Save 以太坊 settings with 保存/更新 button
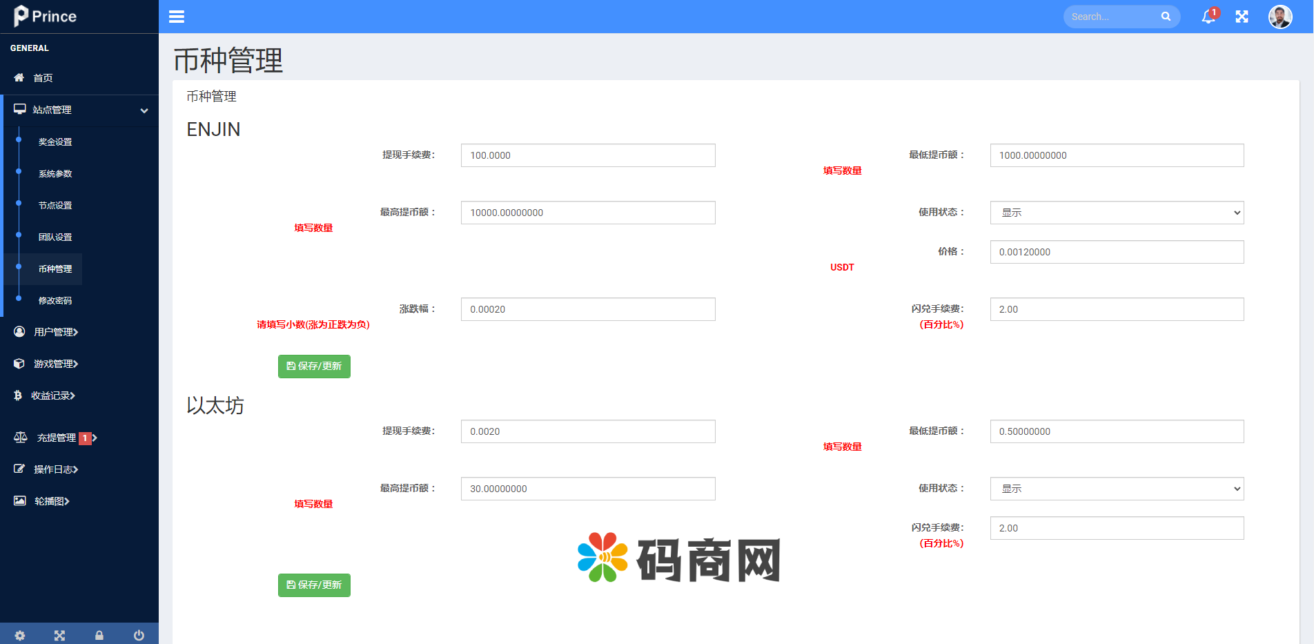This screenshot has height=644, width=1314. (314, 585)
